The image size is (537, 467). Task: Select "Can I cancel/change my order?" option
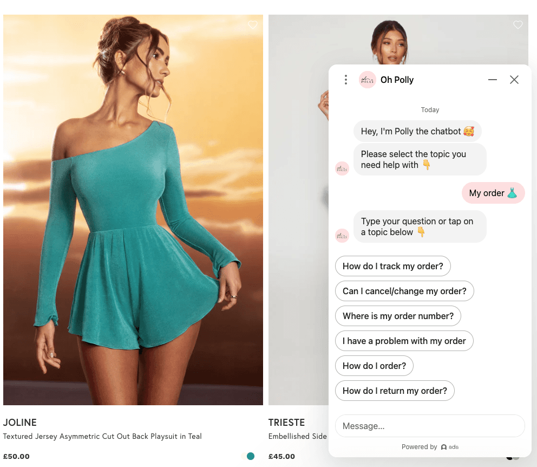[x=404, y=291]
